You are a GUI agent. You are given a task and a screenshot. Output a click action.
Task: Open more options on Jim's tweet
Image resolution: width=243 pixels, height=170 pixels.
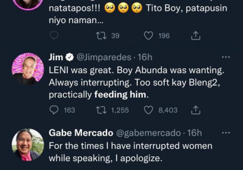tap(226, 57)
